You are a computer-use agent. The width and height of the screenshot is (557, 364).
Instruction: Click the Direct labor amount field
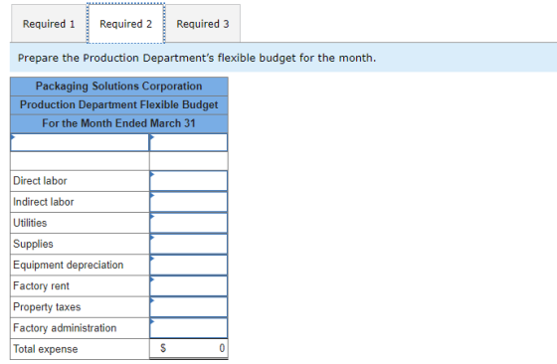[x=189, y=181]
